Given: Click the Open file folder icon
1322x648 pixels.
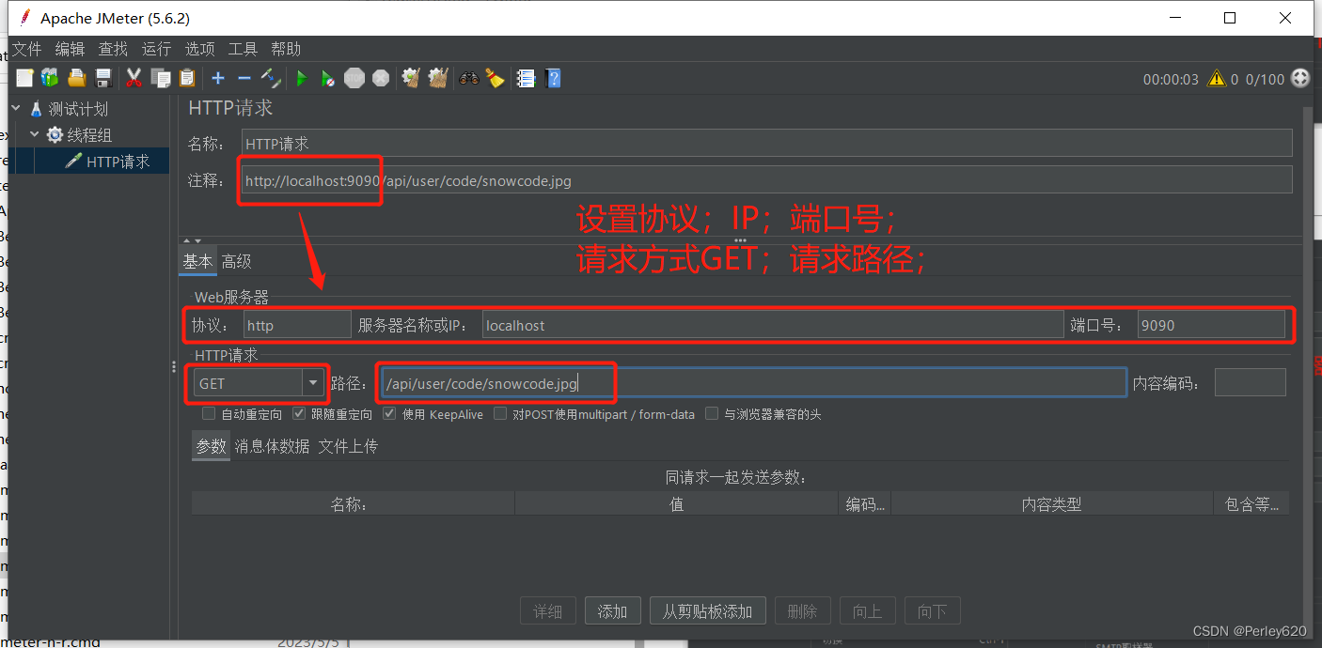Looking at the screenshot, I should coord(76,78).
